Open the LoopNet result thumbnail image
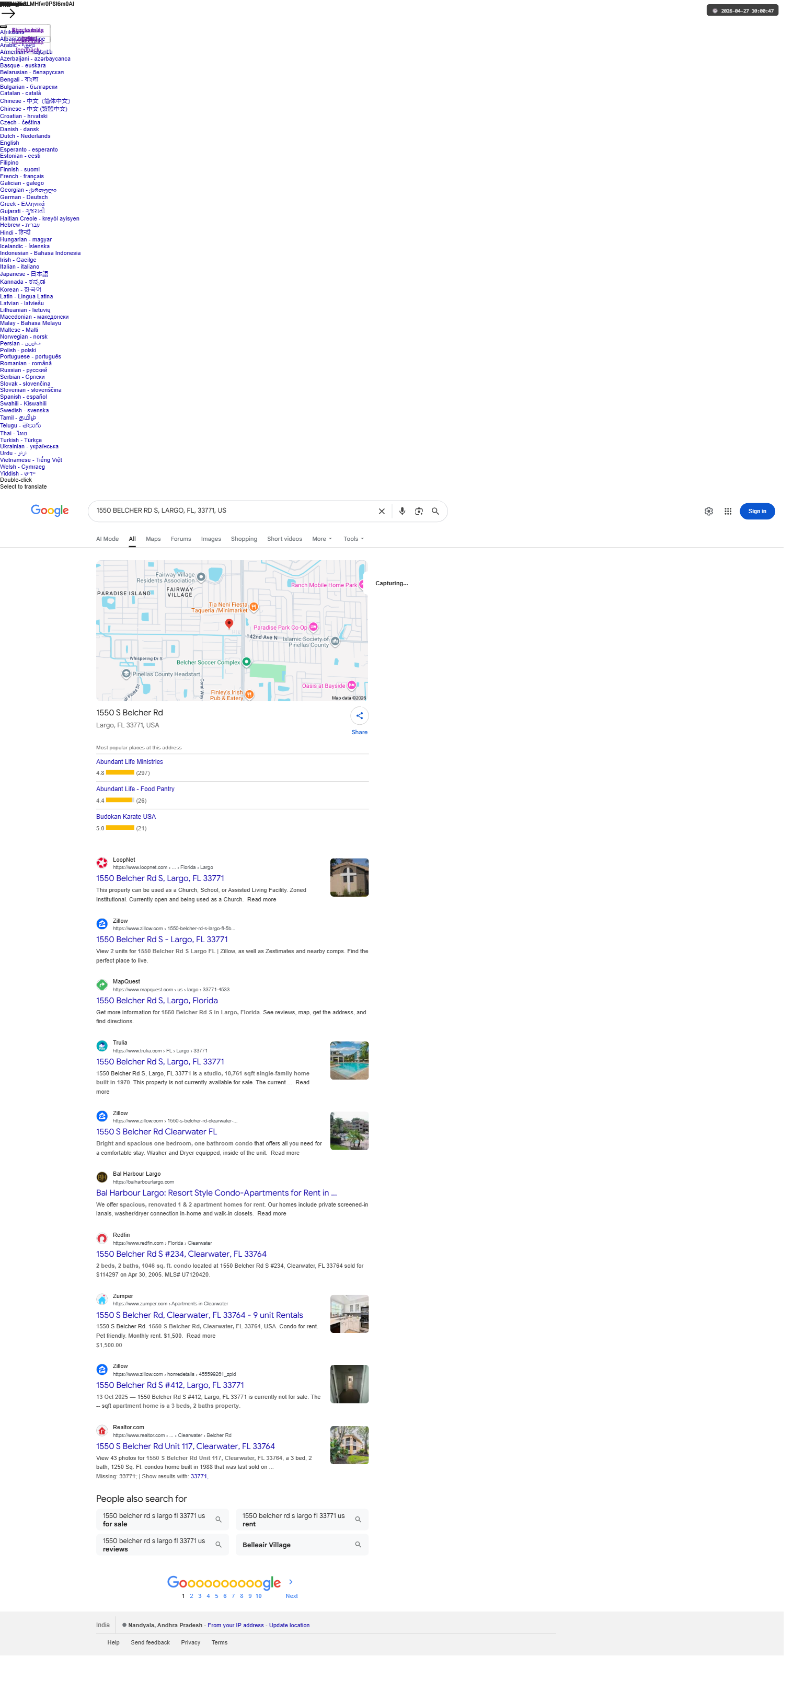Image resolution: width=793 pixels, height=1692 pixels. pos(350,877)
